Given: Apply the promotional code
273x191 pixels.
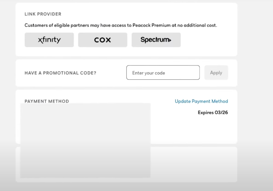Looking at the screenshot, I should [216, 73].
